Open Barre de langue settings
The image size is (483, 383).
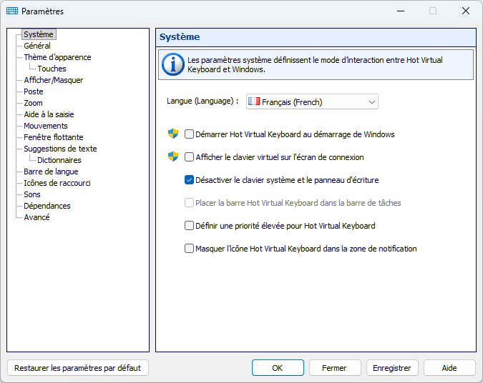click(51, 171)
